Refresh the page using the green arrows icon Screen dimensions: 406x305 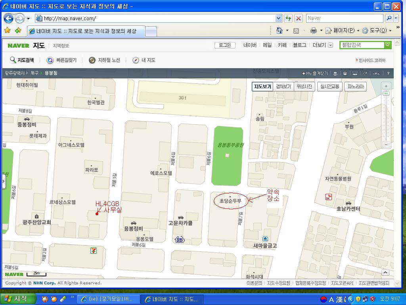pyautogui.click(x=288, y=18)
